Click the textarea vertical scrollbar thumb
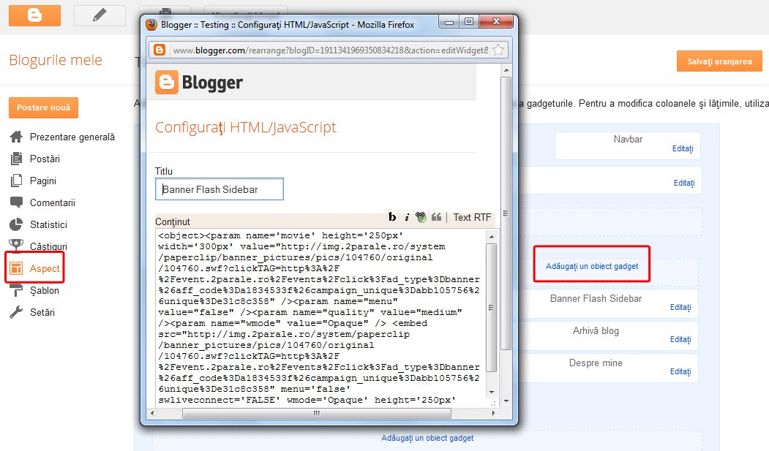The width and height of the screenshot is (769, 451). [492, 308]
